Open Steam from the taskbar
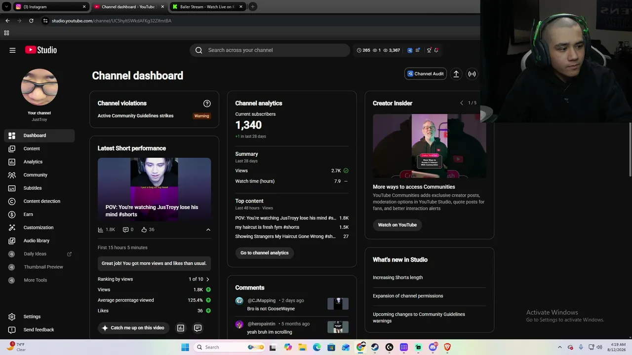Image resolution: width=632 pixels, height=355 pixels. click(x=375, y=347)
